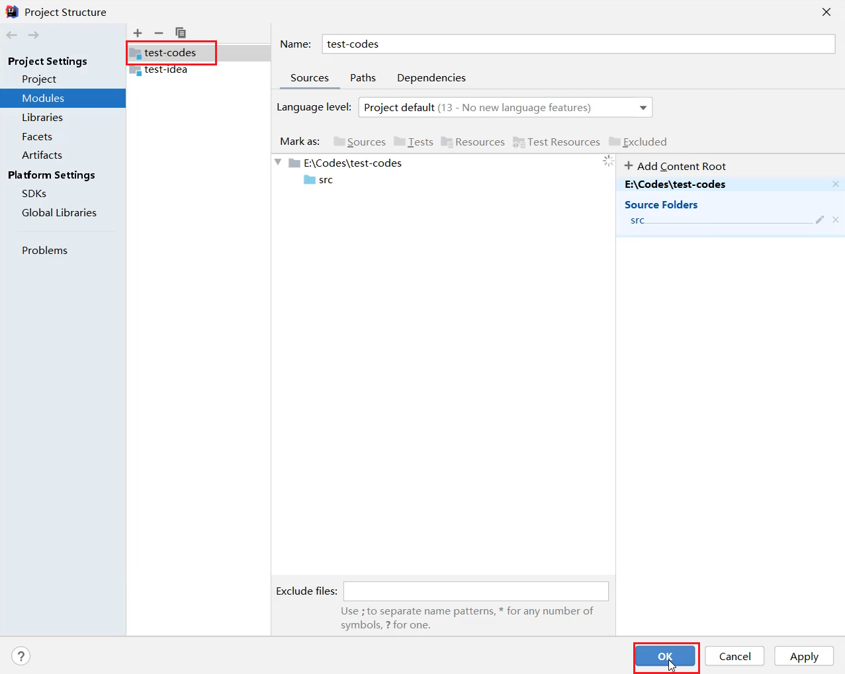Open the help question mark button
The width and height of the screenshot is (845, 674).
tap(21, 656)
